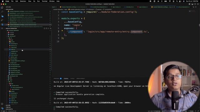This screenshot has width=200, height=112.
Task: Open the Go menu
Action: click(x=34, y=1)
